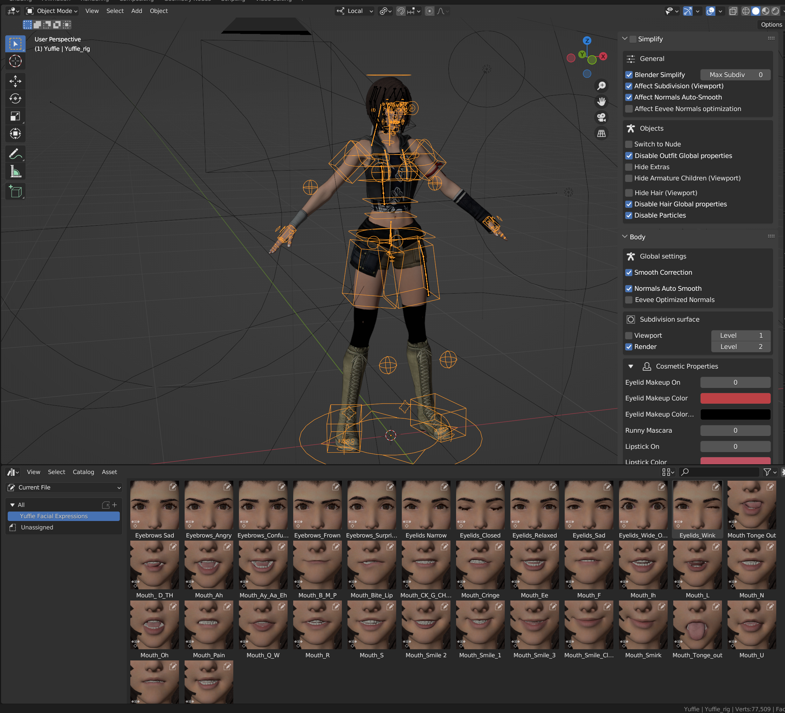Collapse the Cosmetic Properties section
This screenshot has height=713, width=785.
tap(631, 366)
